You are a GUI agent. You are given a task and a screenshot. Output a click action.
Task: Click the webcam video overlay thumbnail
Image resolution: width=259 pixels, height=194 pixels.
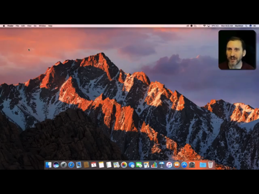click(237, 50)
